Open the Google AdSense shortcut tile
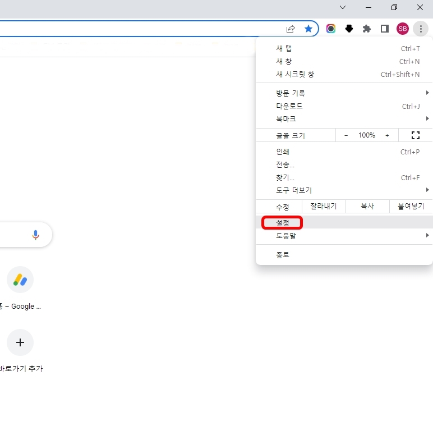Screen dimensions: 433x439 (x=20, y=280)
